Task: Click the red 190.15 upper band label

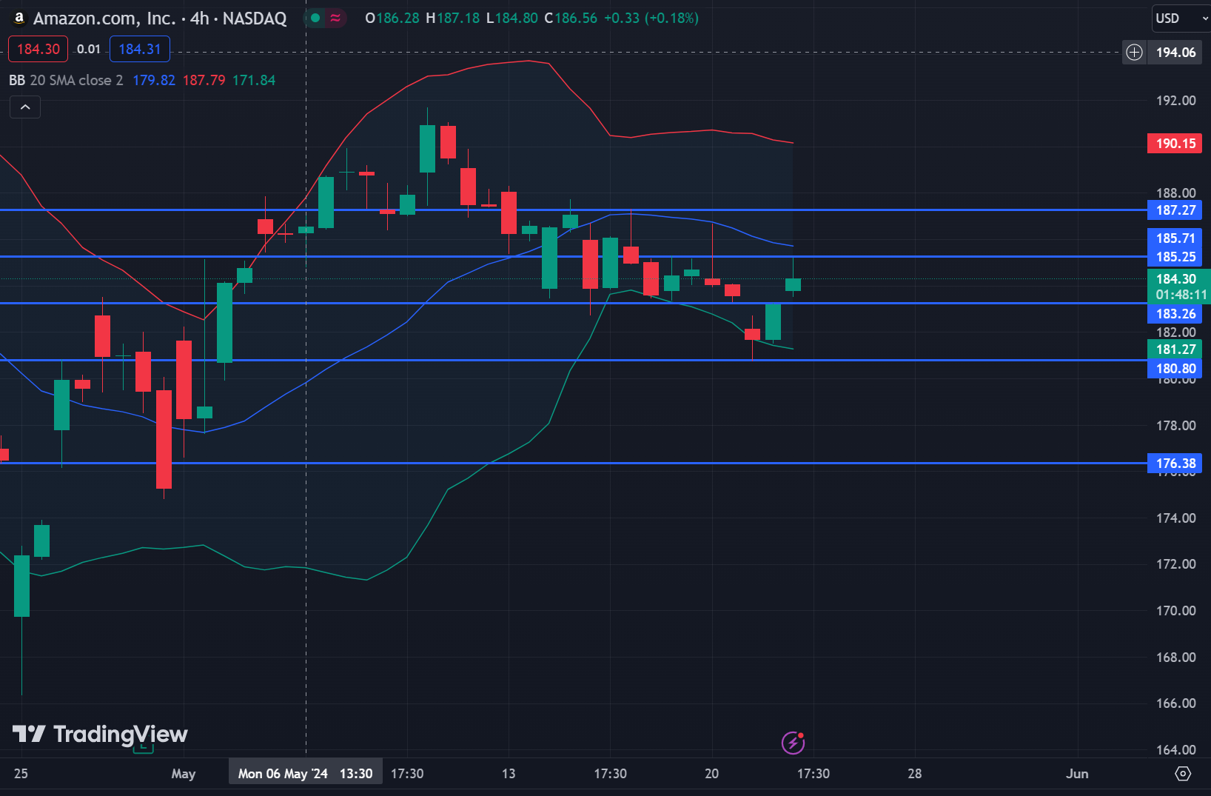Action: coord(1175,144)
